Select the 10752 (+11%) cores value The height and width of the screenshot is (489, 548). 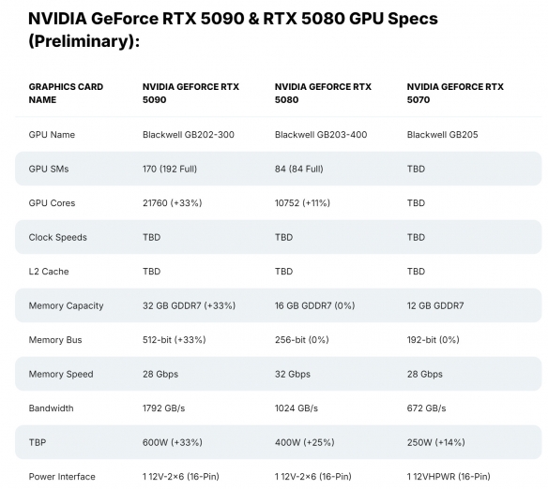[x=302, y=203]
